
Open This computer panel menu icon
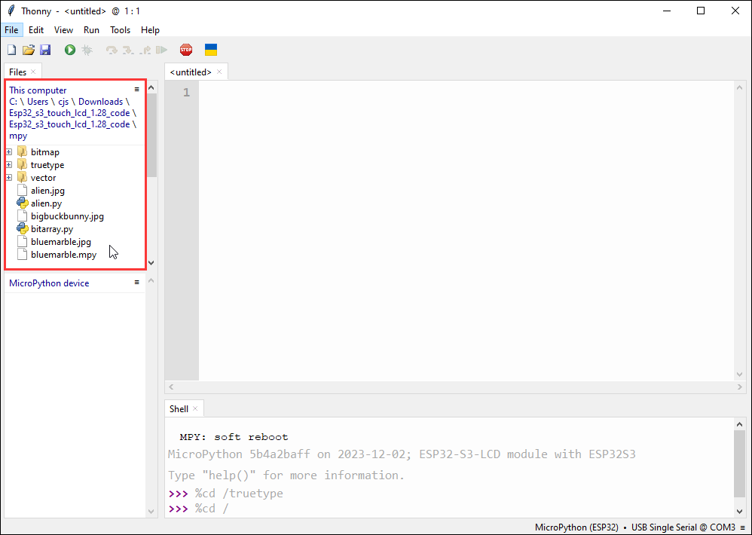[136, 89]
